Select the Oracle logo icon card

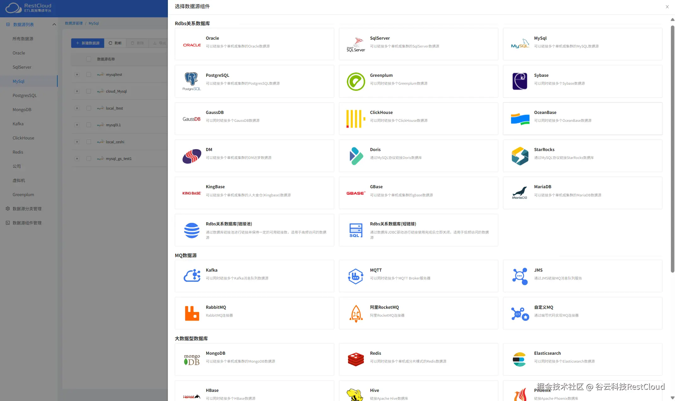point(192,45)
